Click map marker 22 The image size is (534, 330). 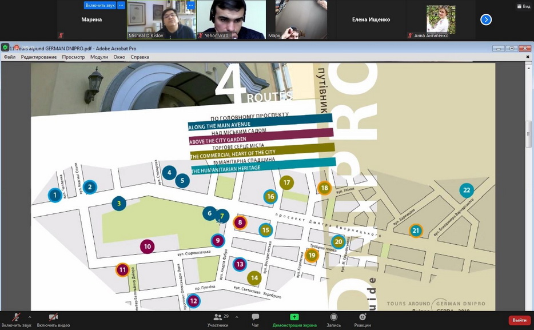(x=467, y=190)
